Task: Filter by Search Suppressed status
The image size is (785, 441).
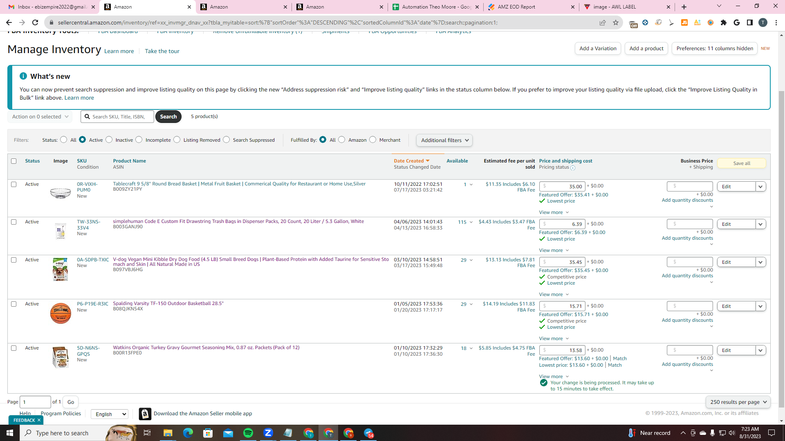Action: [227, 140]
